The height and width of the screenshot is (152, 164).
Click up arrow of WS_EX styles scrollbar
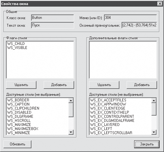[154, 100]
